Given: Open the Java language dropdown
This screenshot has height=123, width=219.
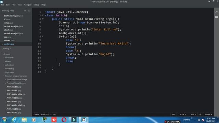Looking at the screenshot, I should (193, 114).
